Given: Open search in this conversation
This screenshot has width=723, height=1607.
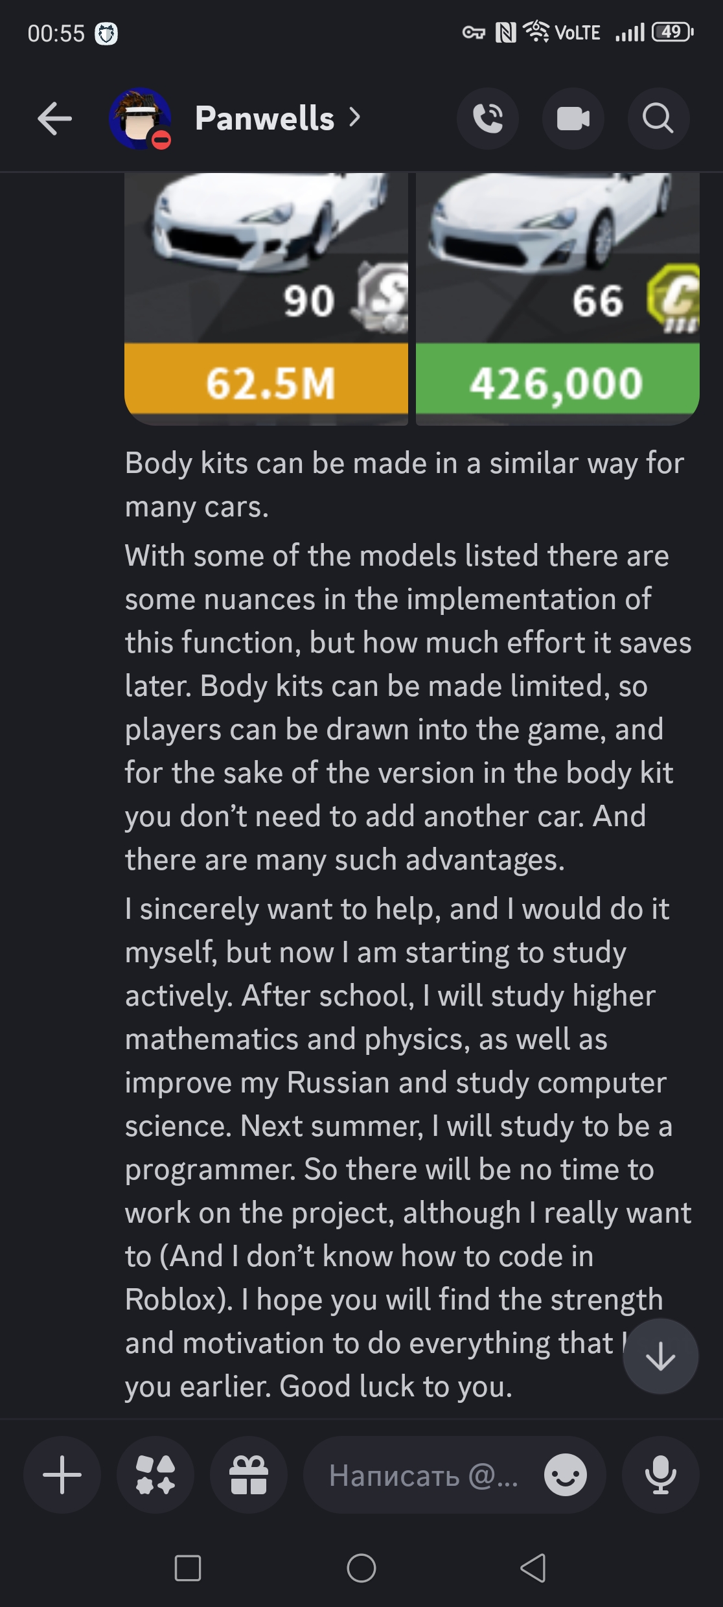Looking at the screenshot, I should coord(658,119).
